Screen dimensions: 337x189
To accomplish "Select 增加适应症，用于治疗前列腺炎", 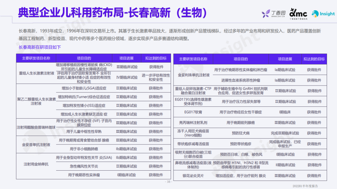I will pos(241,176).
